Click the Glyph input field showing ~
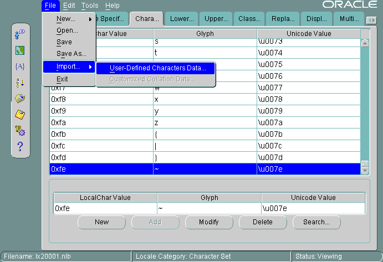The width and height of the screenshot is (383, 262). pyautogui.click(x=209, y=208)
